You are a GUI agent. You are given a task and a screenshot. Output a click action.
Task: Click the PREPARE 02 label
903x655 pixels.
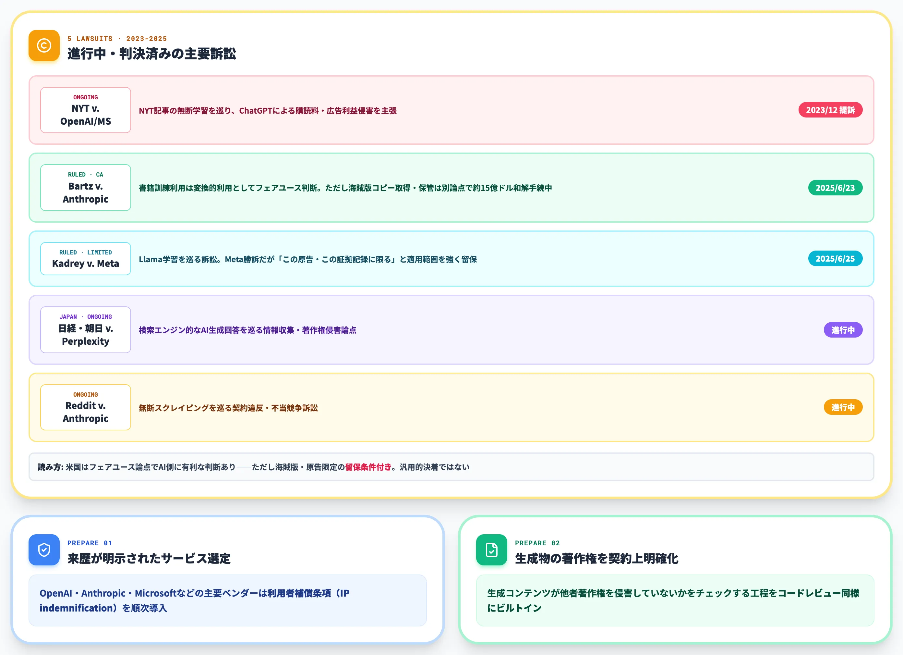coord(537,543)
